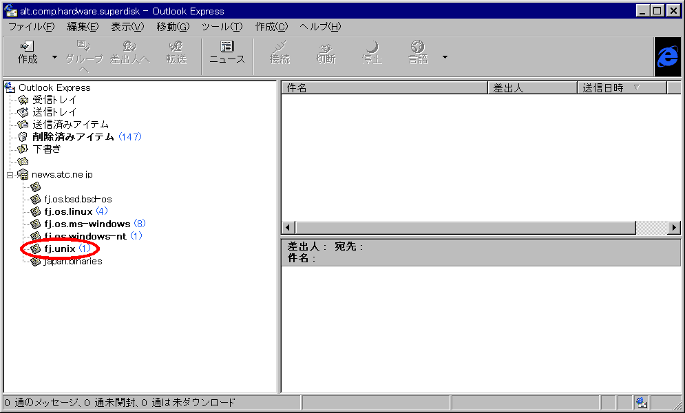Click the 件名 label in preview header
The height and width of the screenshot is (413, 685).
click(298, 258)
